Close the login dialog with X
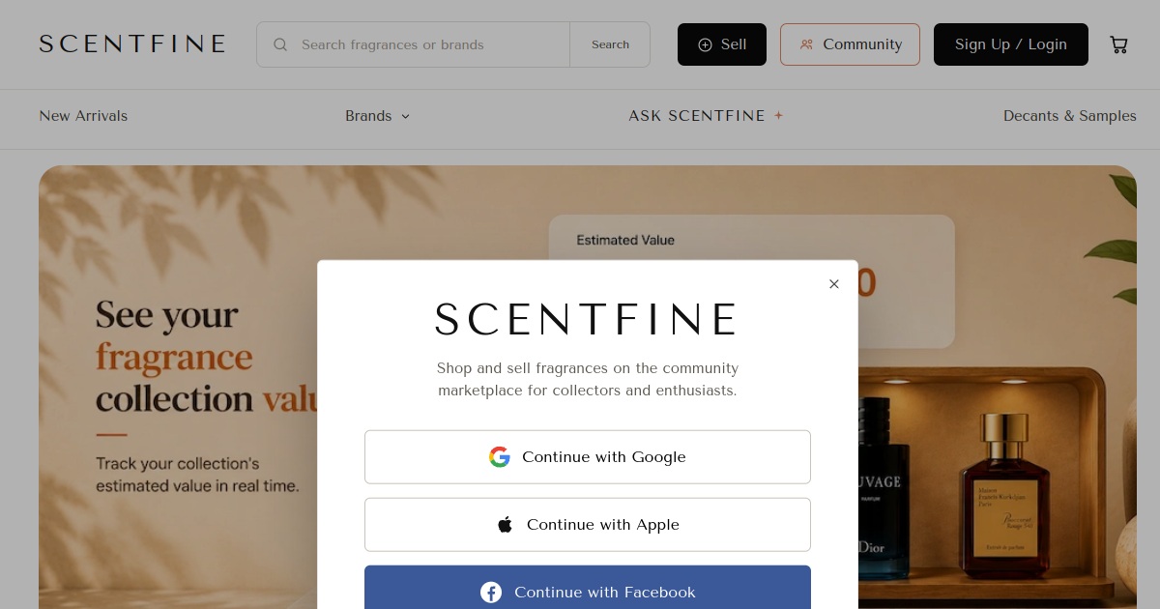The height and width of the screenshot is (609, 1160). [x=834, y=284]
